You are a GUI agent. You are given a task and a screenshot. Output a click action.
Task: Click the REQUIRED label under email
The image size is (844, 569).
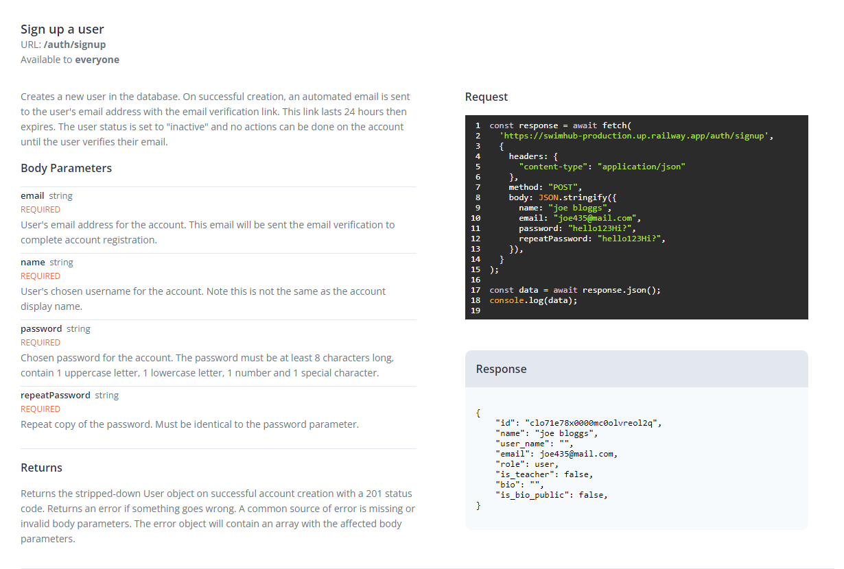coord(40,210)
